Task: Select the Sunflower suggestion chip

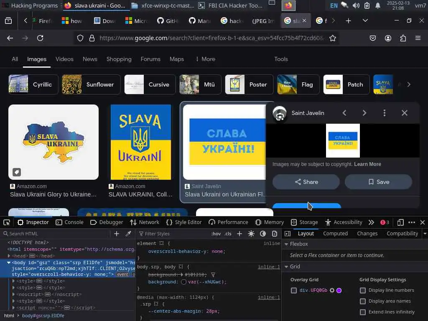Action: click(91, 84)
